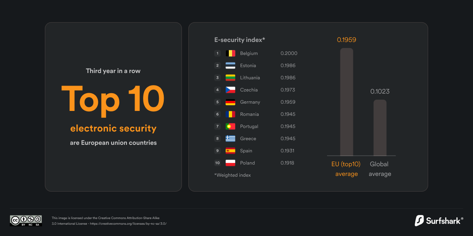Click the Portugal flag icon
Viewport: 473px width, 236px height.
(x=230, y=126)
